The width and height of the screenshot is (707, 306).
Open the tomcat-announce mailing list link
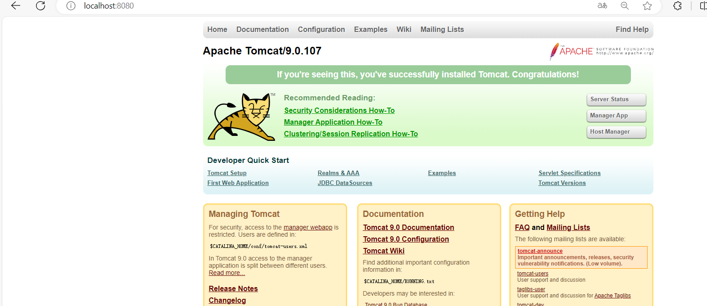coord(540,251)
